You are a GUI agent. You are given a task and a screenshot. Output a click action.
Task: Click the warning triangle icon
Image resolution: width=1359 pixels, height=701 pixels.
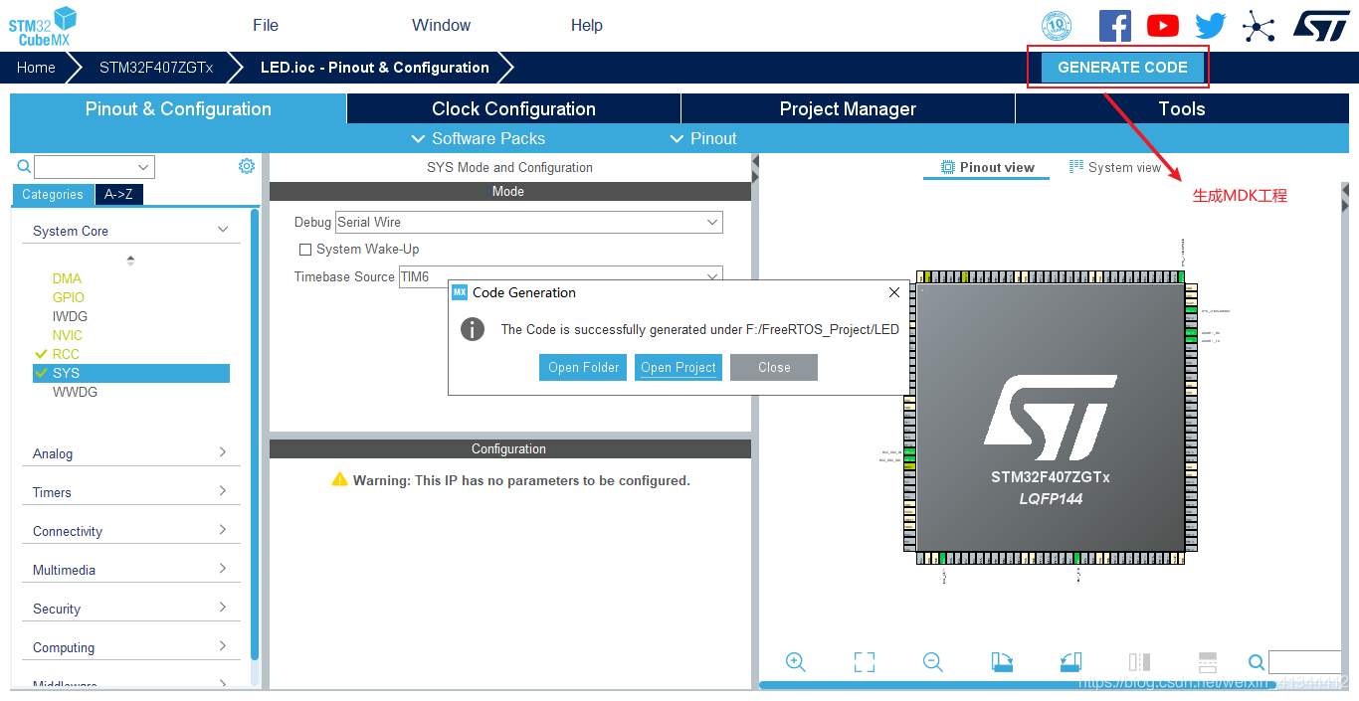pos(340,480)
